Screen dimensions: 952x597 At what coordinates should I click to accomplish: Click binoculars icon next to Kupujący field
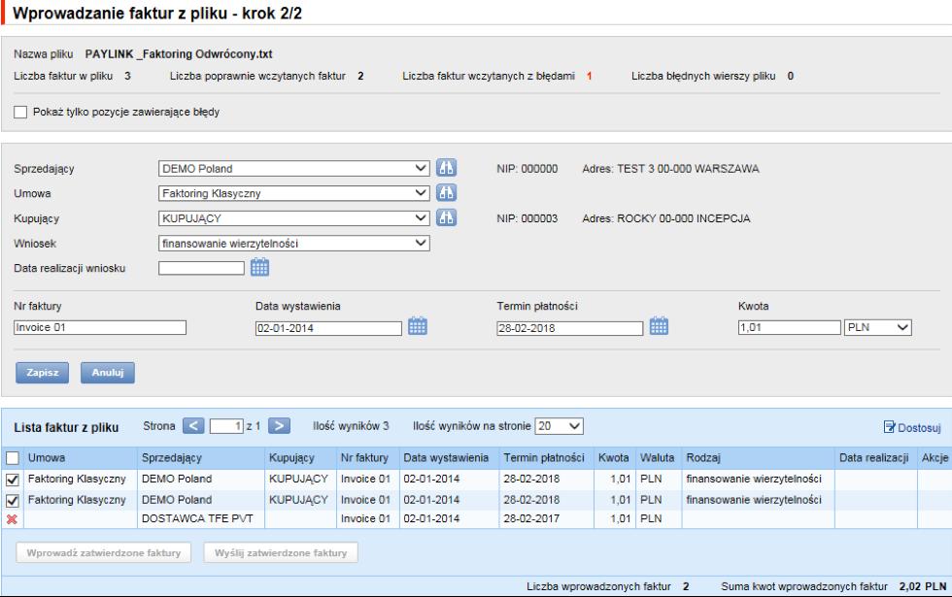(446, 217)
